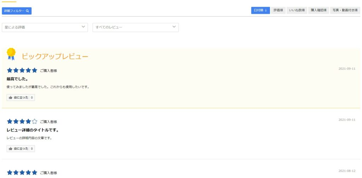This screenshot has width=362, height=178.
Task: Sort reviews by 日付順
Action: (x=261, y=11)
